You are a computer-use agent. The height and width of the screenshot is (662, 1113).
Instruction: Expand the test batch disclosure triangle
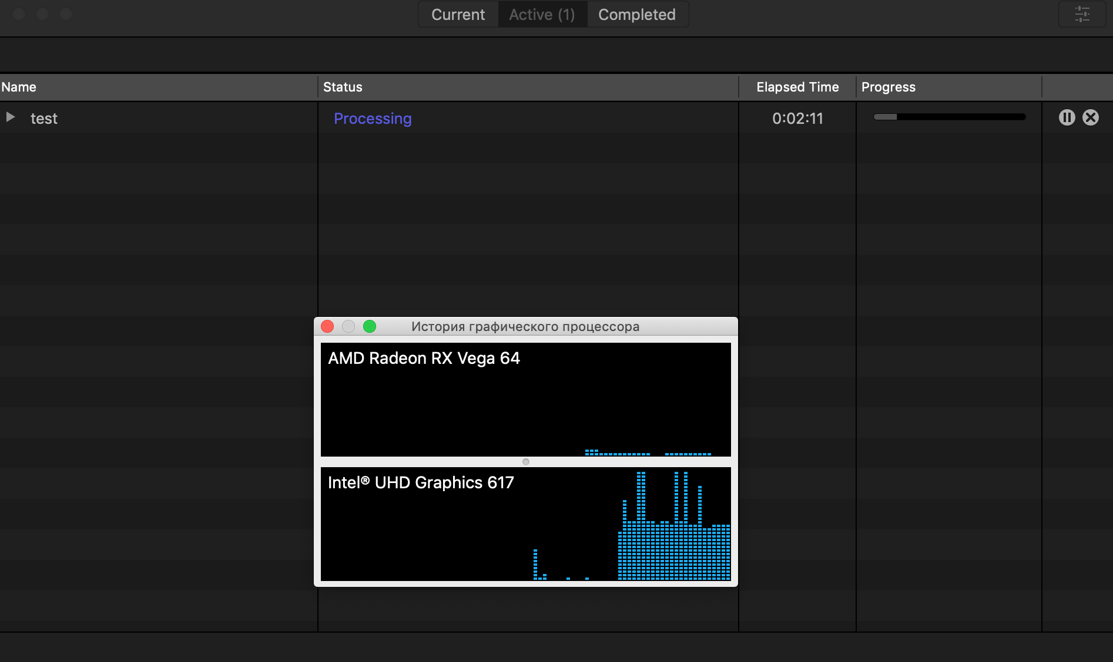point(10,117)
